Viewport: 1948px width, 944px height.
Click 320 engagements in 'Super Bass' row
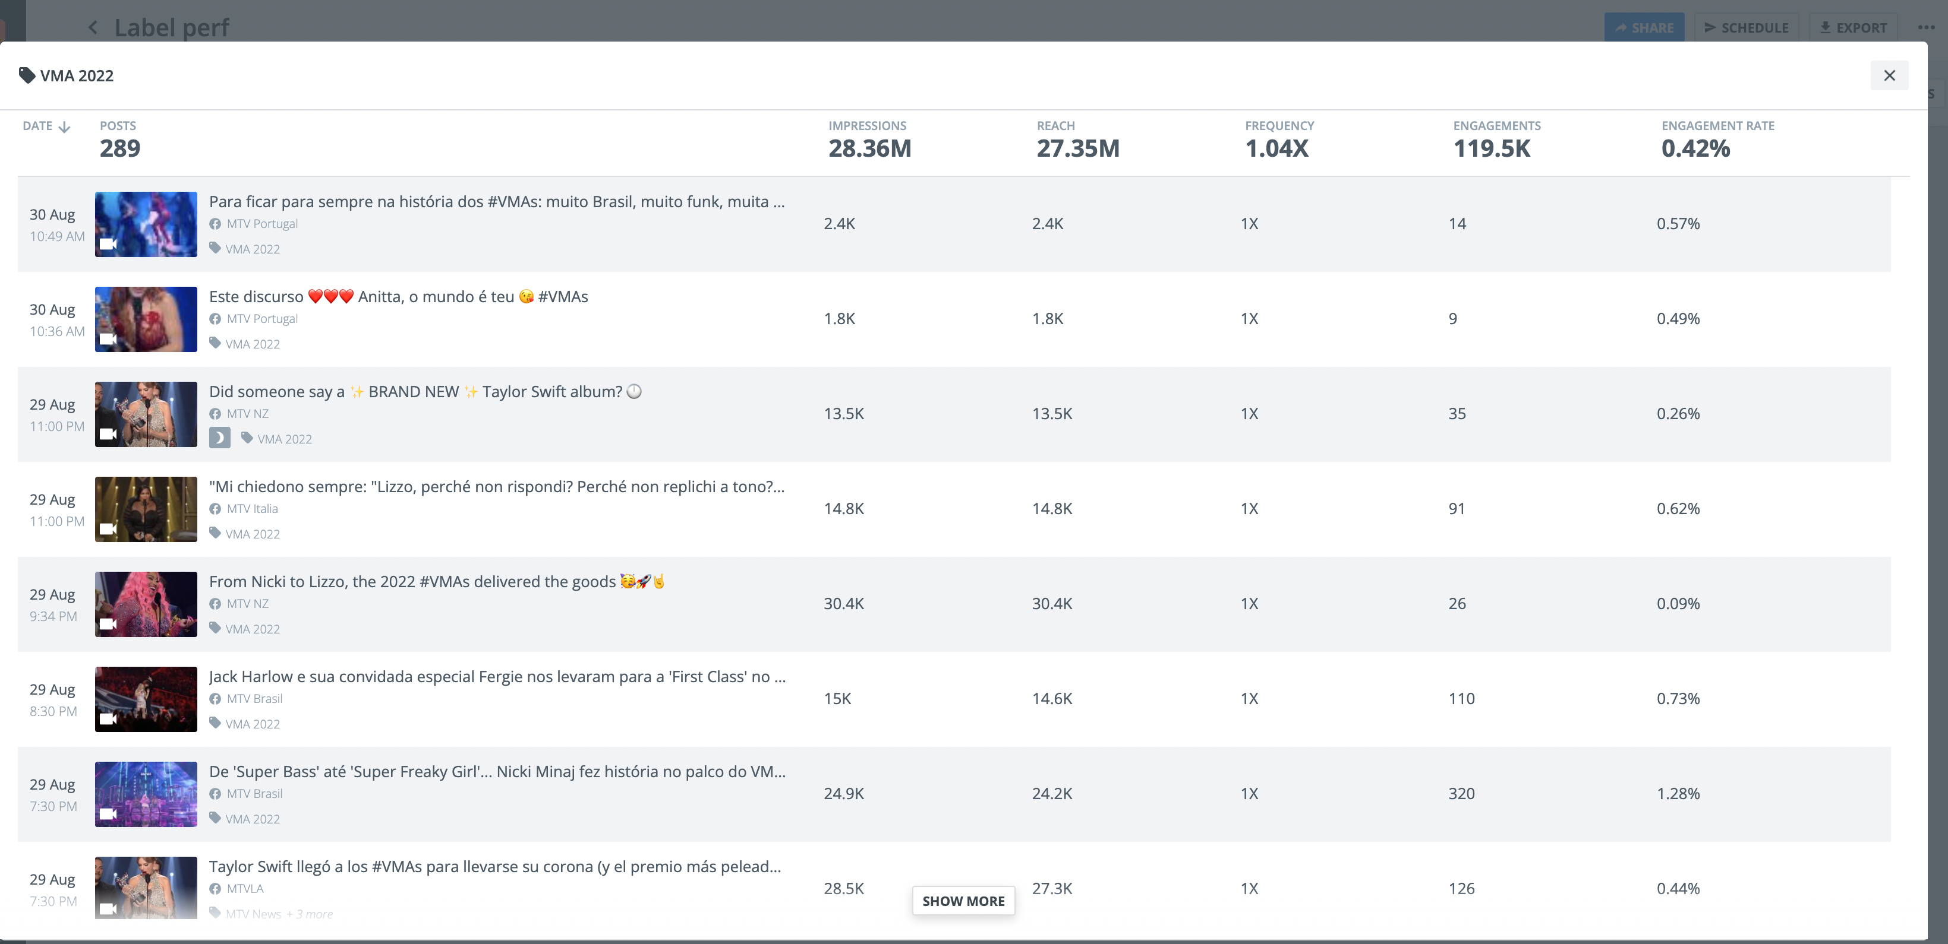[1462, 794]
